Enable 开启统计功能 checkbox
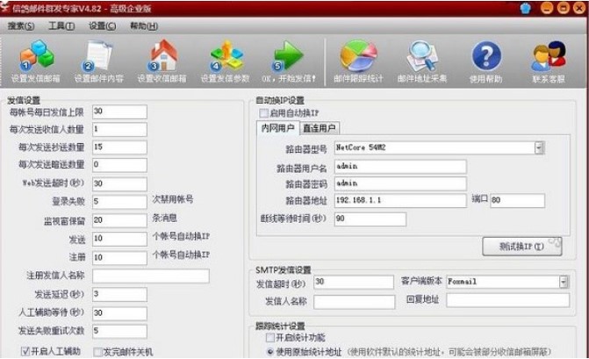Image resolution: width=589 pixels, height=359 pixels. click(270, 338)
